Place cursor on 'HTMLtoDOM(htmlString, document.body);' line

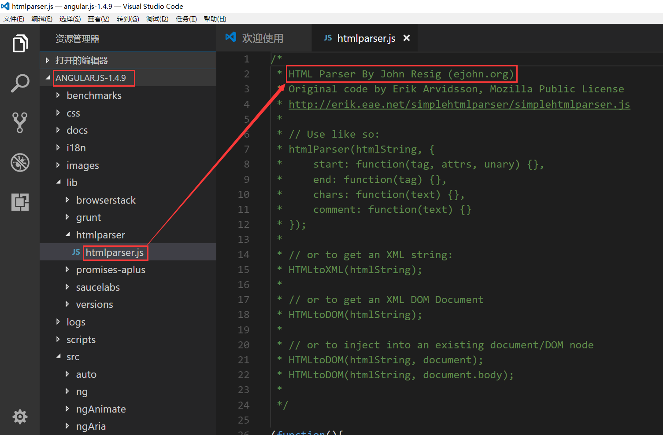[401, 375]
